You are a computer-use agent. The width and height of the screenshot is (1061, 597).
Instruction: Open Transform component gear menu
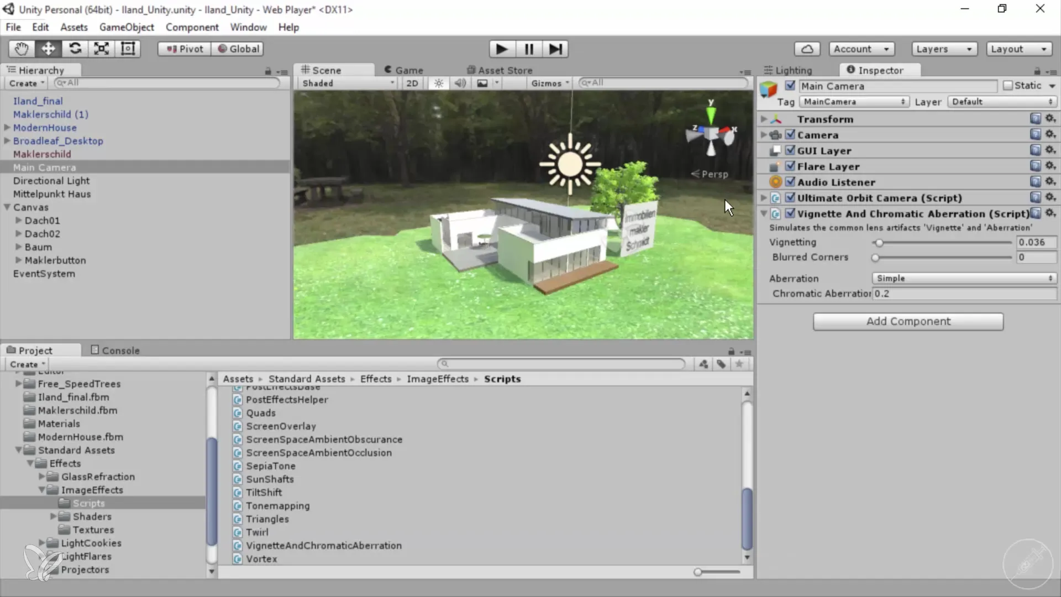click(1051, 118)
